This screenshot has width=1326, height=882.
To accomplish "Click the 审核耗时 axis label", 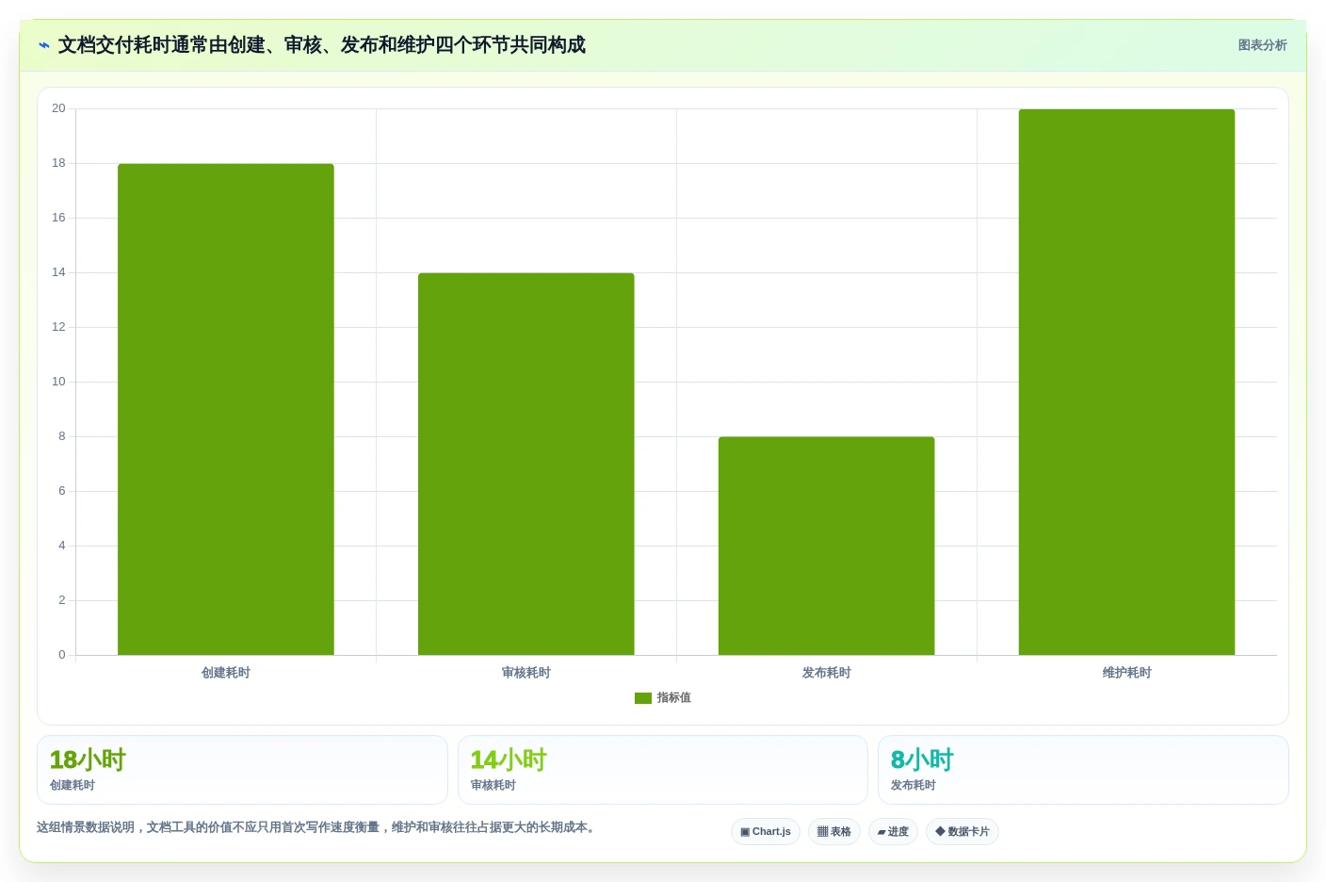I will 526,673.
